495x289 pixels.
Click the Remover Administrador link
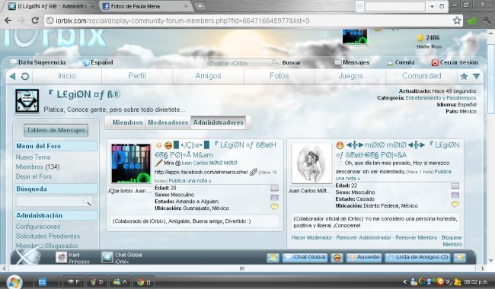[363, 237]
